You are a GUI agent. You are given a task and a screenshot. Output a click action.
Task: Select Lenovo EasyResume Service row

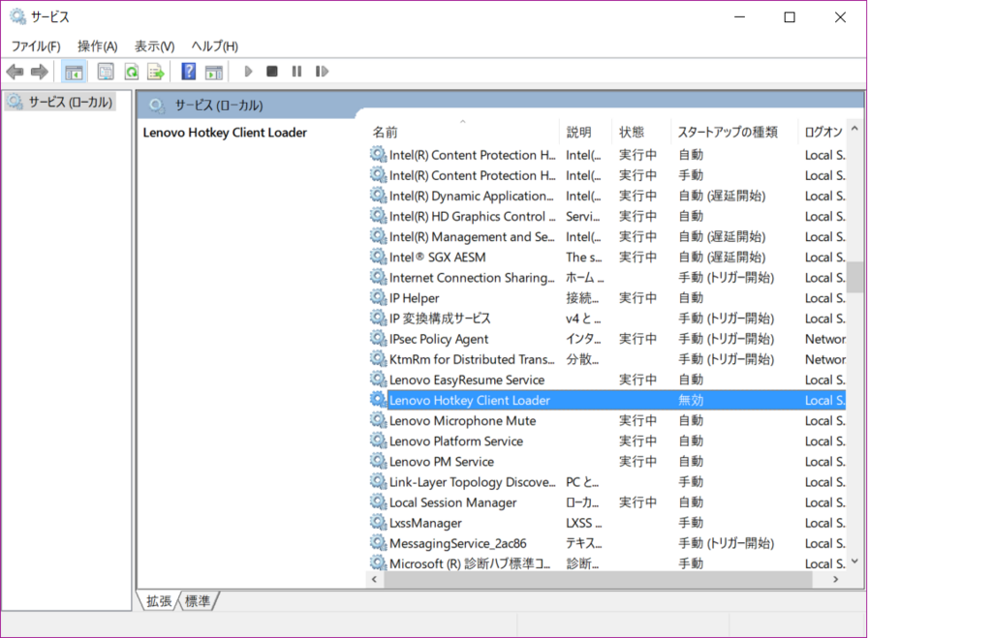[x=607, y=380]
